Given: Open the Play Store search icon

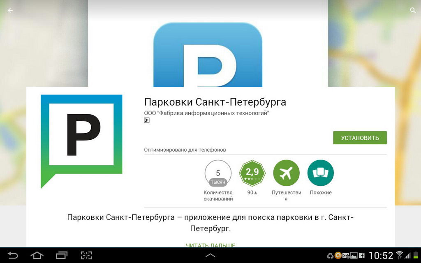Looking at the screenshot, I should pos(413,10).
